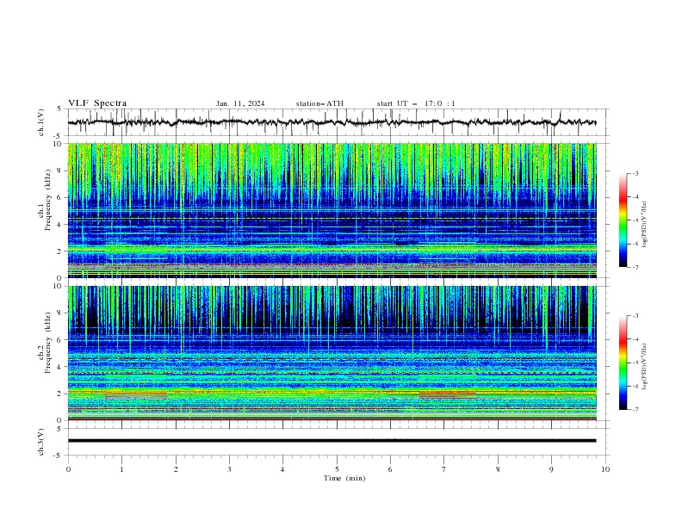Click time axis tick label '5'
The image size is (682, 527).
(337, 469)
